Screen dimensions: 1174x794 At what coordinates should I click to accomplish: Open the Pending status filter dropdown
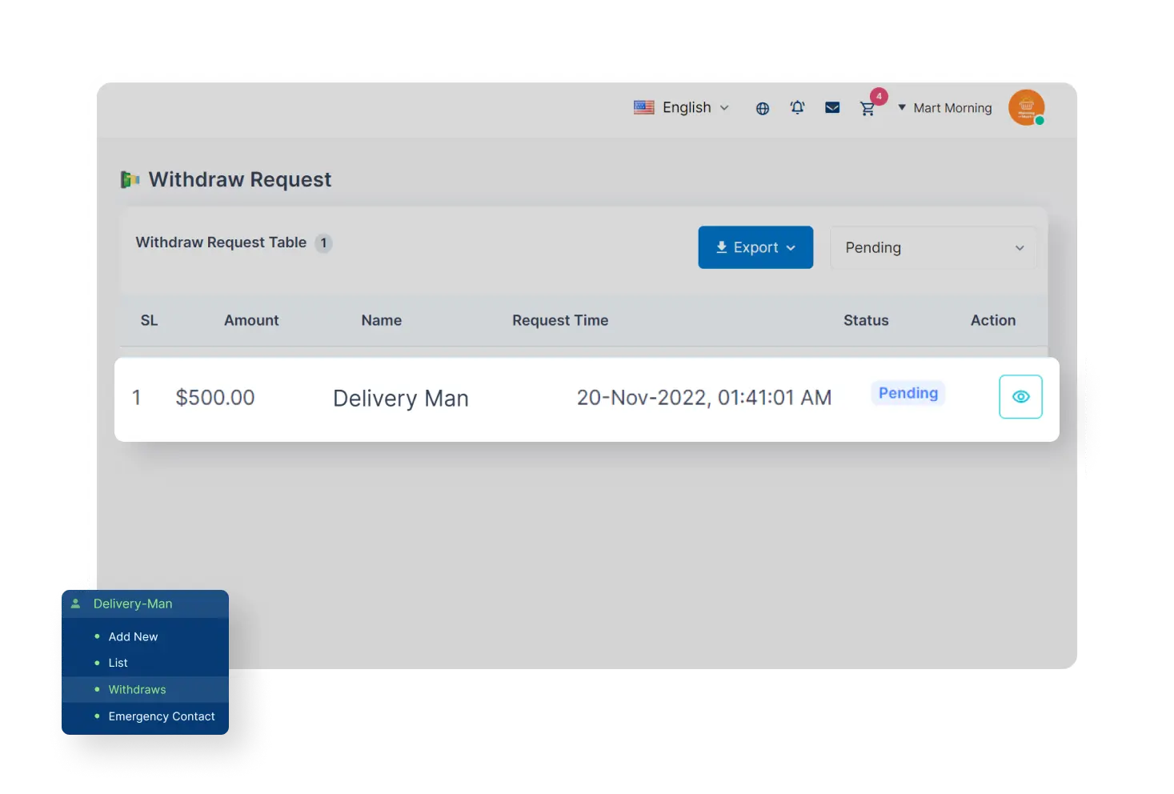[x=932, y=247]
